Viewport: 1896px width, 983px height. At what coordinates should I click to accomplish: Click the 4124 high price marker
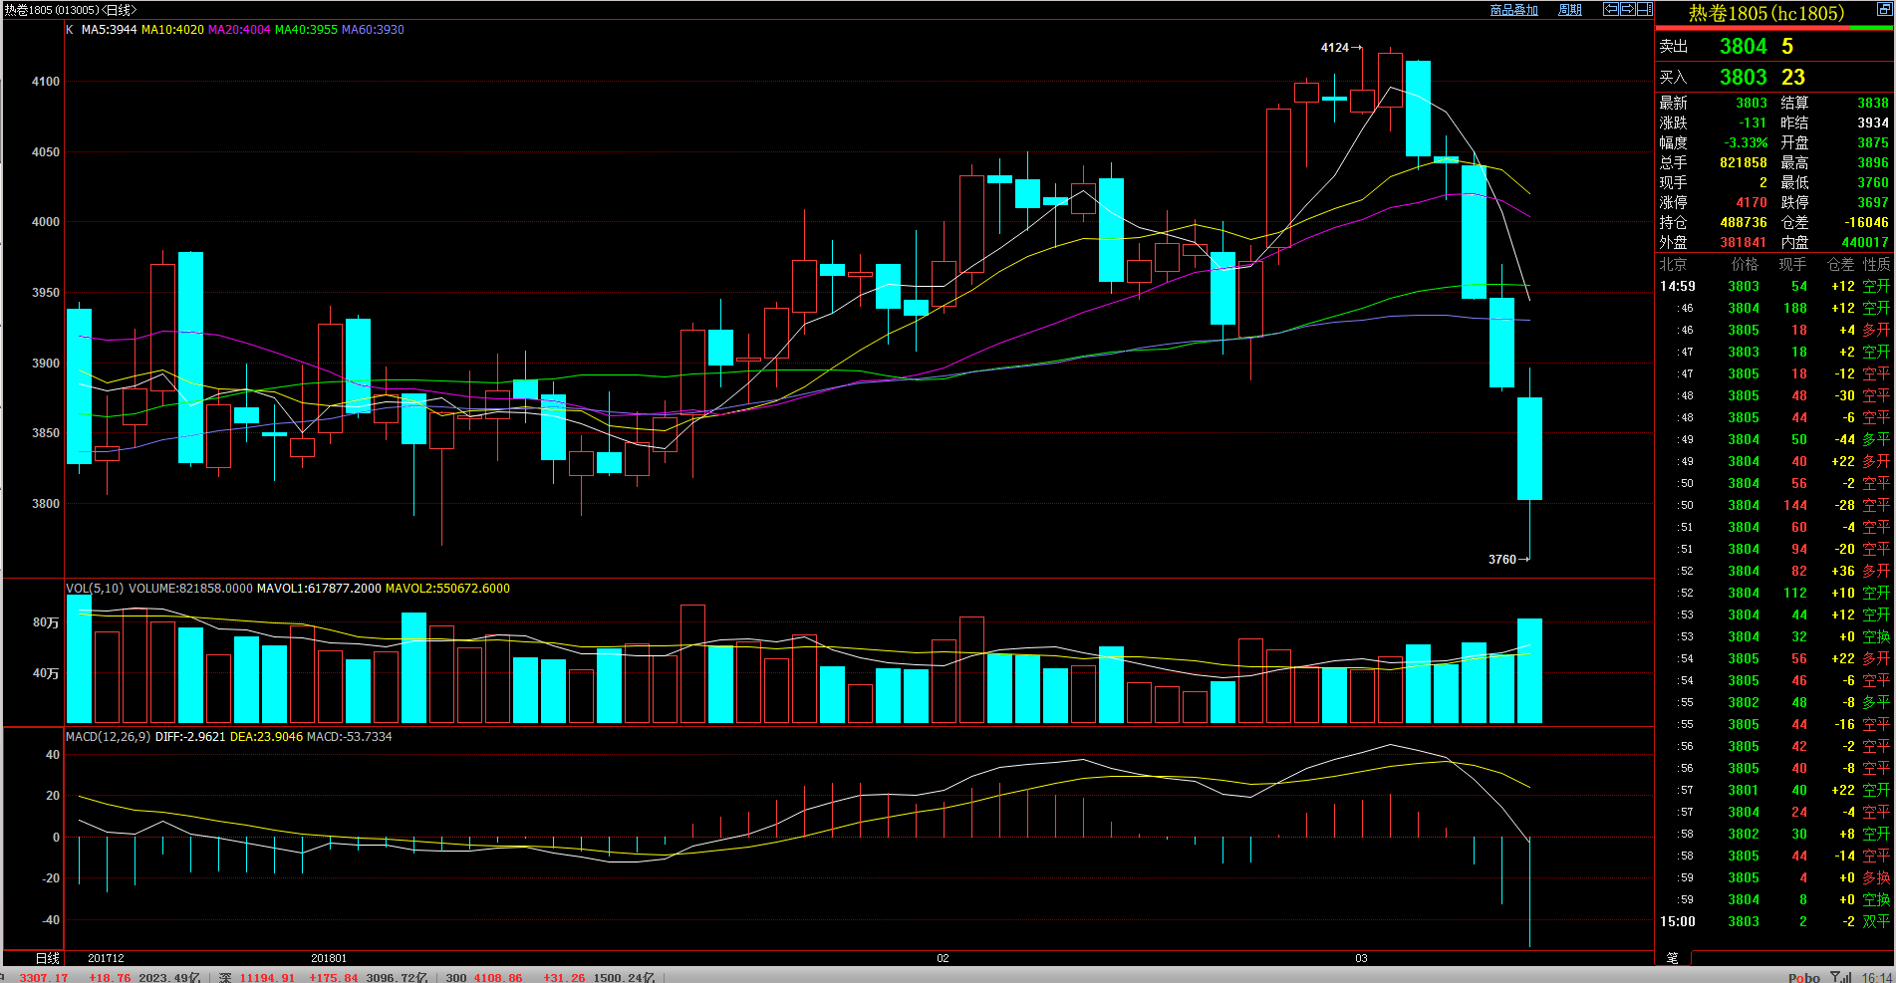click(1335, 48)
